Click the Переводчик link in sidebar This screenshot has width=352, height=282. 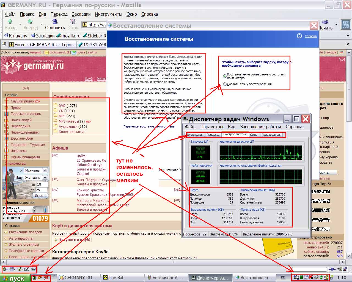(20, 126)
